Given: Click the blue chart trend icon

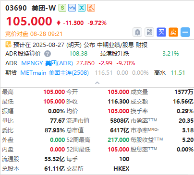Looking at the screenshot, I should pyautogui.click(x=72, y=8).
